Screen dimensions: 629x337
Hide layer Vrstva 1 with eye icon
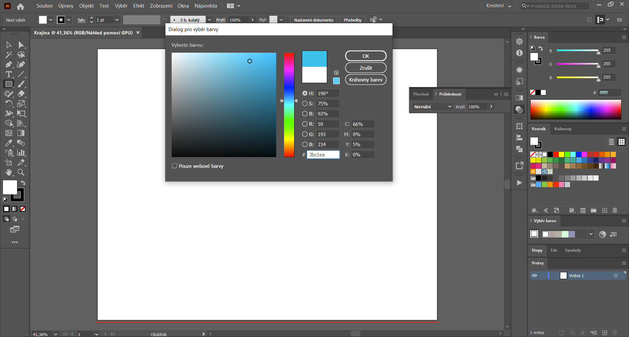[534, 275]
